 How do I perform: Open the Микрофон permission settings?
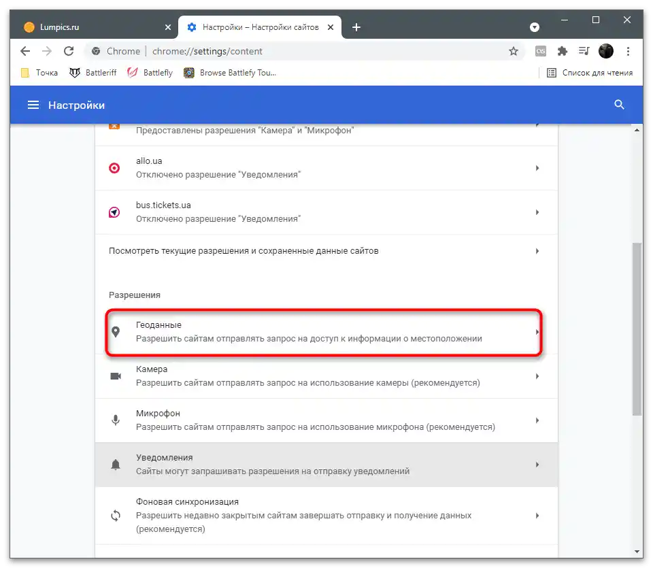click(326, 420)
